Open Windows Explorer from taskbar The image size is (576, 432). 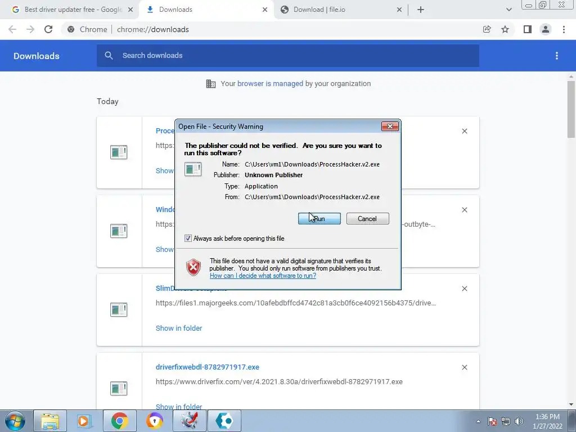[50, 421]
